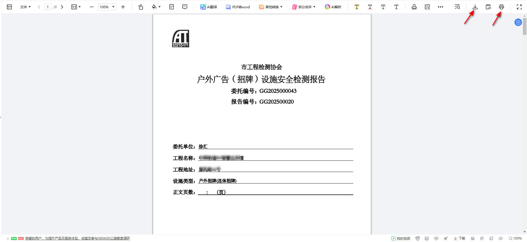Open the stamp tool

414,7
